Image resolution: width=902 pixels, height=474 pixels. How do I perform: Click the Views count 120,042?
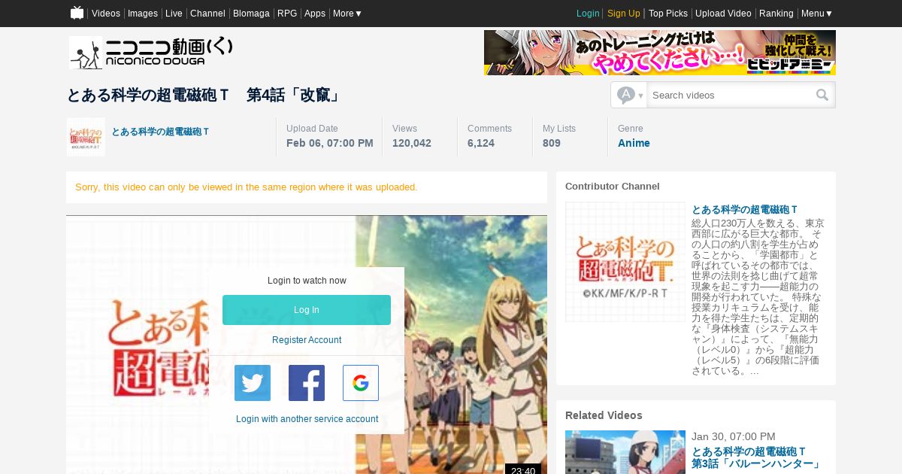[412, 143]
